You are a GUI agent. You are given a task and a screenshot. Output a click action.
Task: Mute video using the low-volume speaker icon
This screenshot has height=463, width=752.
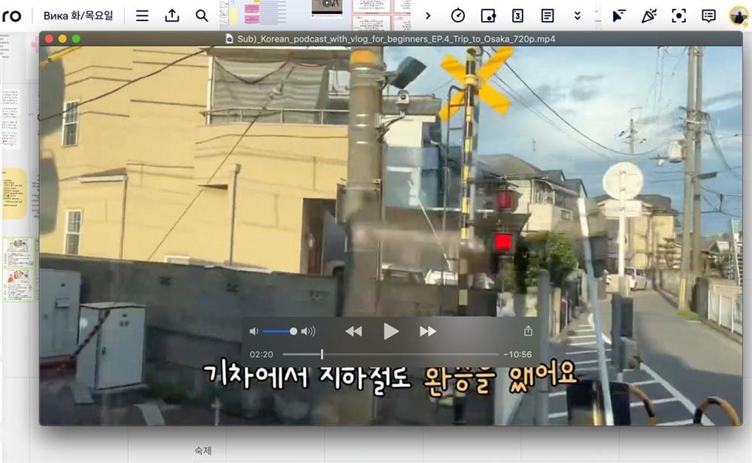(253, 332)
